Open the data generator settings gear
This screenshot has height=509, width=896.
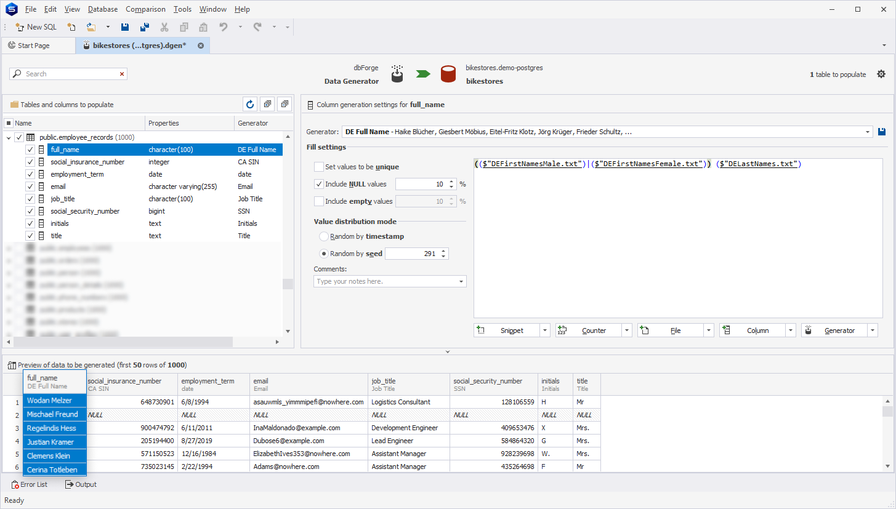tap(881, 74)
